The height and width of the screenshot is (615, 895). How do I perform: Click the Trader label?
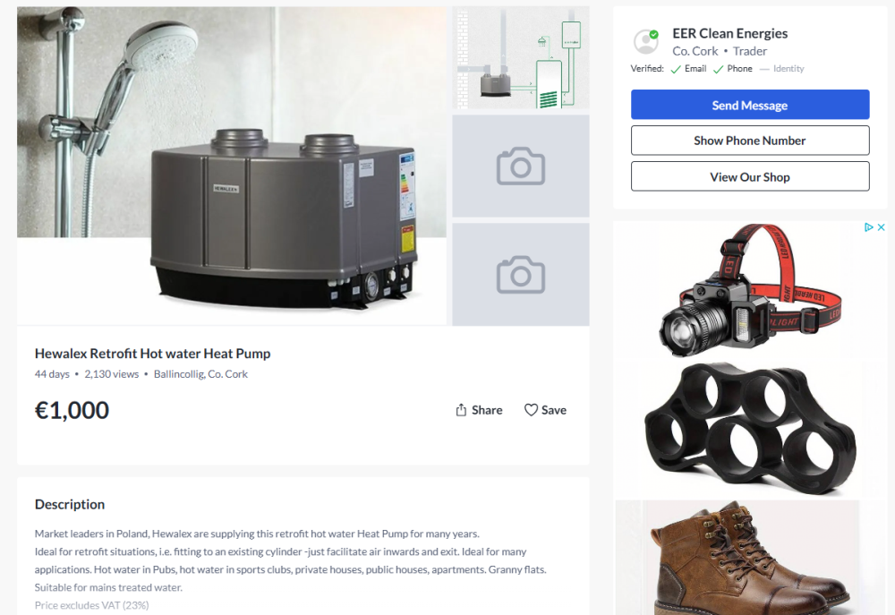coord(749,51)
